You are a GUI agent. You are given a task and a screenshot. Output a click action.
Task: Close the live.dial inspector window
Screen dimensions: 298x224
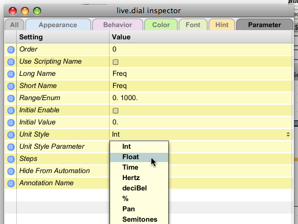(x=13, y=11)
